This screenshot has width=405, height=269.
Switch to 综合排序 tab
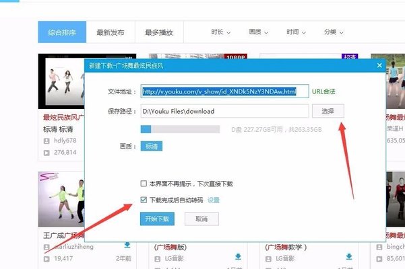tap(62, 32)
